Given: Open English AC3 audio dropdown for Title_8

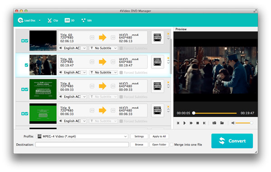Looking at the screenshot, I should tap(73, 97).
